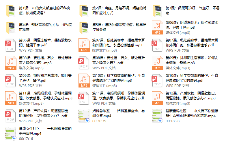Click file name 第12课 产后恢复 .pdf
Image resolution: width=226 pixels, height=144 pixels.
pyautogui.click(x=44, y=113)
